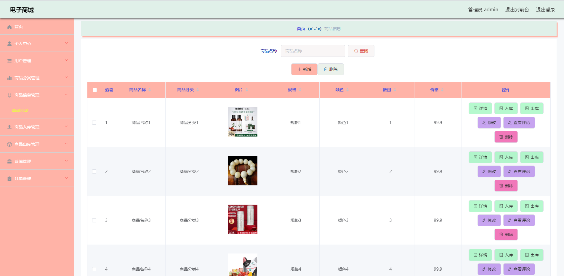Collapse the 商品信息管理 menu chevron
The height and width of the screenshot is (276, 564).
[x=66, y=95]
